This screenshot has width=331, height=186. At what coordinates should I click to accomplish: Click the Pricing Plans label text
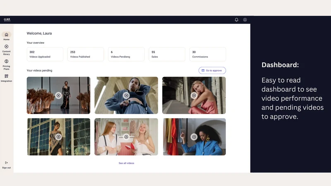pos(6,67)
